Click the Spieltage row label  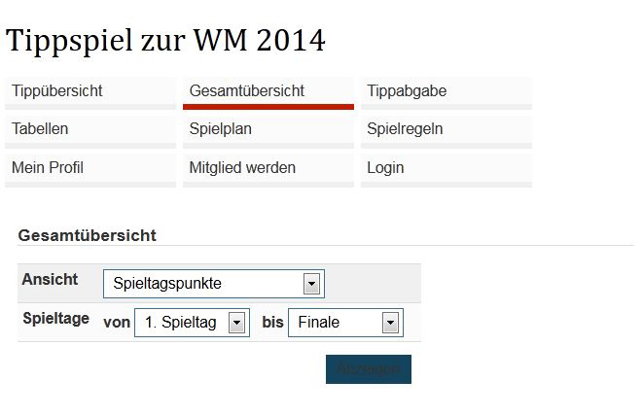(x=56, y=319)
